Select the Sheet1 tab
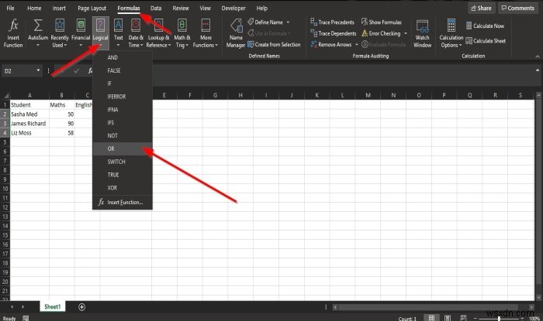The width and height of the screenshot is (543, 321). [x=52, y=306]
